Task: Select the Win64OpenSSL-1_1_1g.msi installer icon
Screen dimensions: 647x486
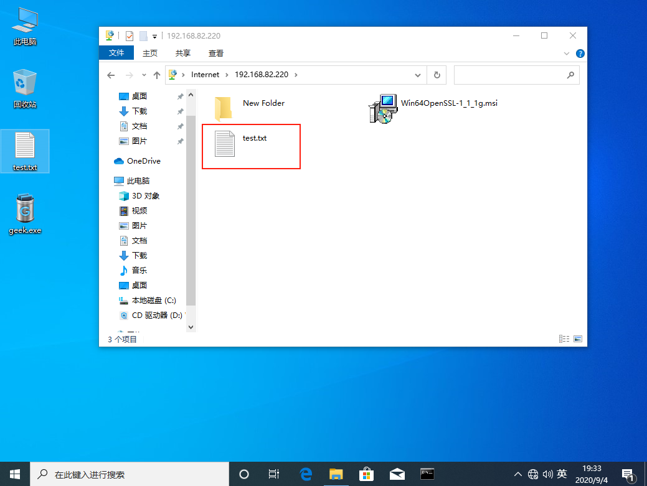Action: tap(383, 108)
